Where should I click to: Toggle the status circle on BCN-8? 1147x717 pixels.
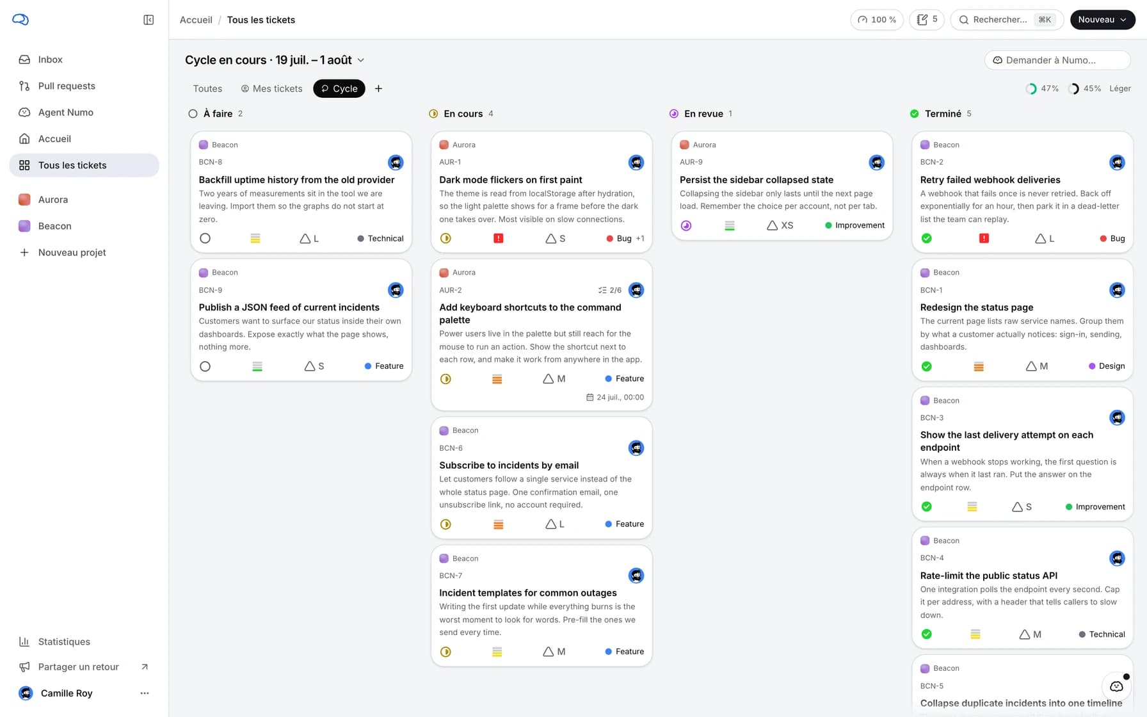point(205,238)
